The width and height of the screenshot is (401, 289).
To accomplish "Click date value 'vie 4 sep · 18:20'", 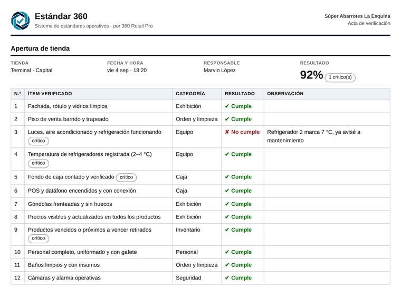I will (x=127, y=71).
